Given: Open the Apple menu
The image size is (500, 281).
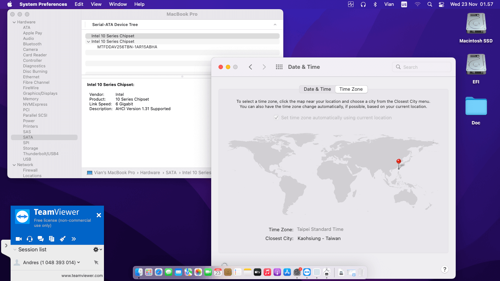Looking at the screenshot, I should coord(10,4).
